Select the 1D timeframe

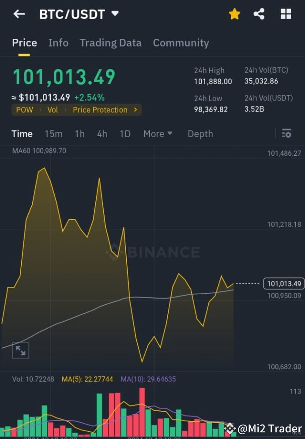click(125, 134)
